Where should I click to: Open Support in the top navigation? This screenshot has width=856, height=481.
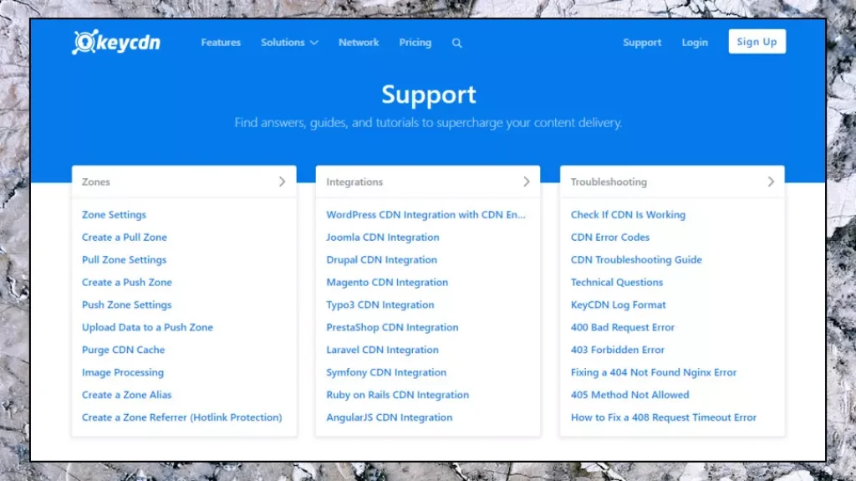(x=642, y=43)
